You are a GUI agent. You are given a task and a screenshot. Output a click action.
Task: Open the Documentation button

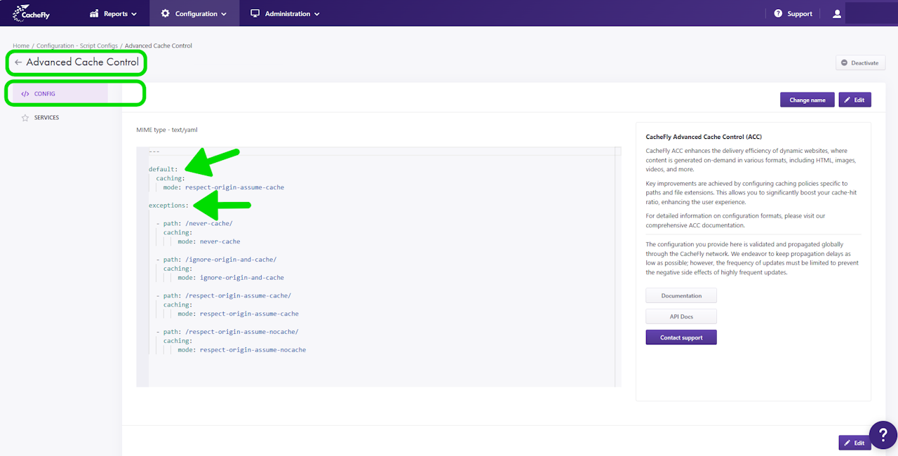coord(681,295)
